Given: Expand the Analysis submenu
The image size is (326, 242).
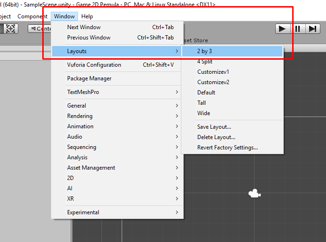Looking at the screenshot, I should (117, 157).
